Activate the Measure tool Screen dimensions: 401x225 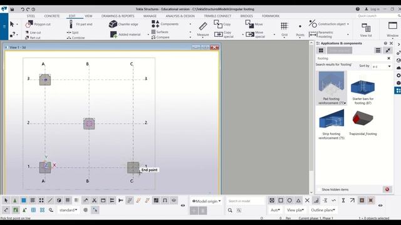[x=203, y=29]
